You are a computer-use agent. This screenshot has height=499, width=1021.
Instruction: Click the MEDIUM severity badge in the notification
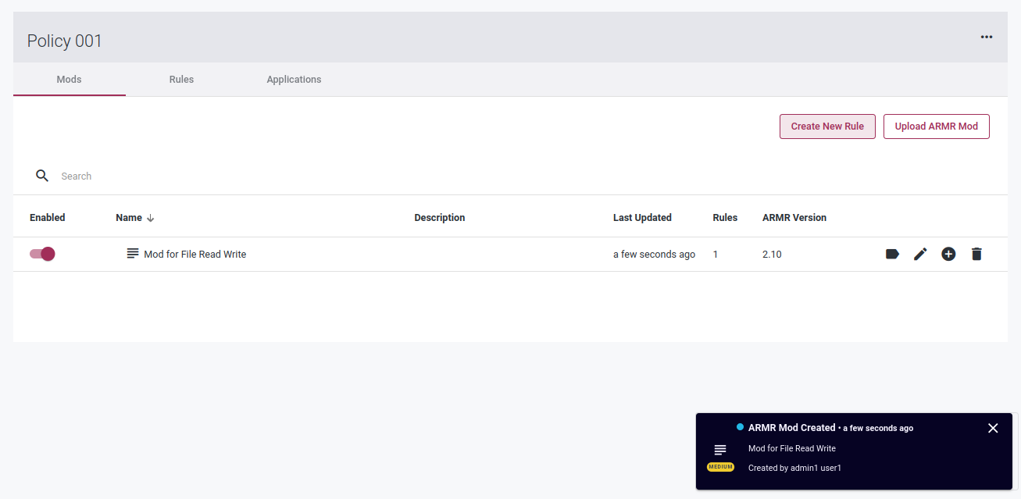click(x=720, y=467)
